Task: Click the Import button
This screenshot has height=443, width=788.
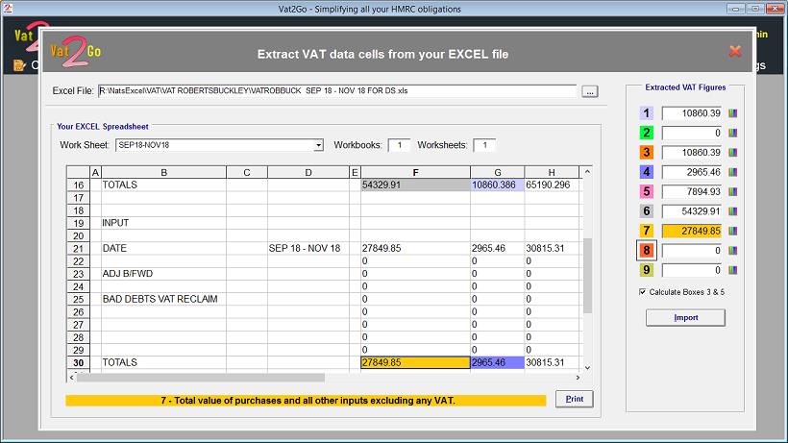Action: click(x=685, y=317)
